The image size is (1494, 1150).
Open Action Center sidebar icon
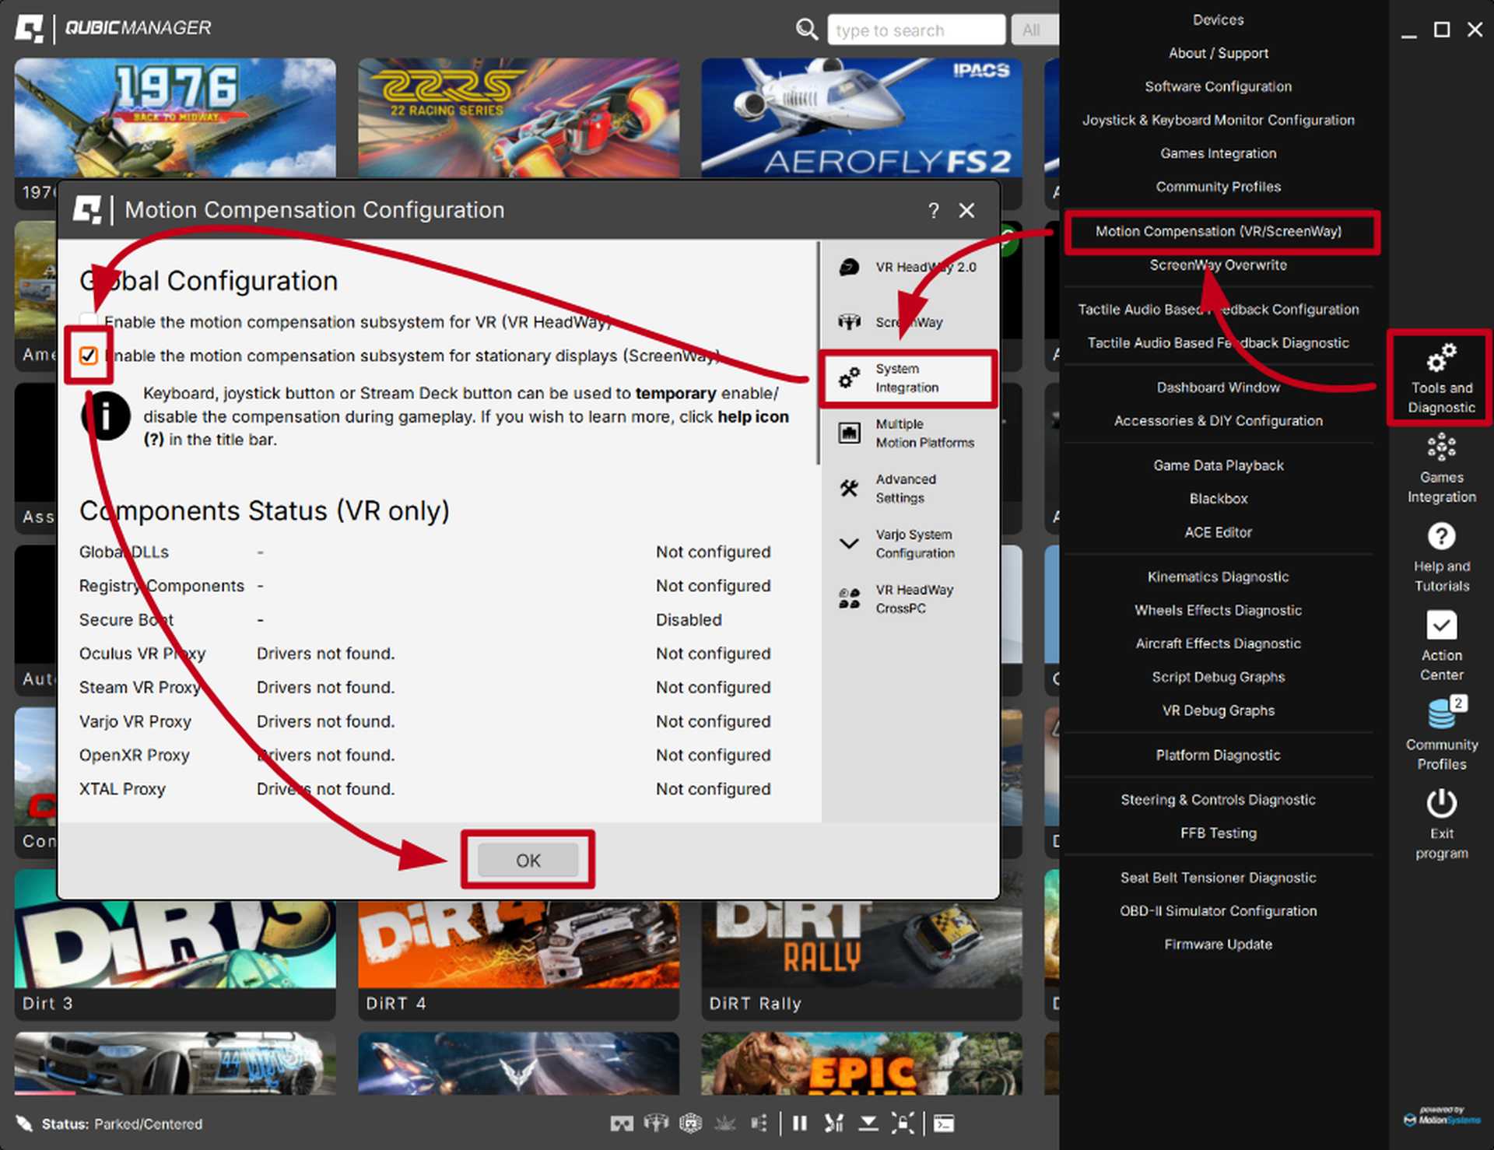[1441, 647]
